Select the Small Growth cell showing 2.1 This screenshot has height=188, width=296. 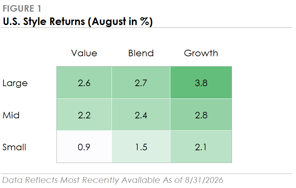[x=201, y=146]
